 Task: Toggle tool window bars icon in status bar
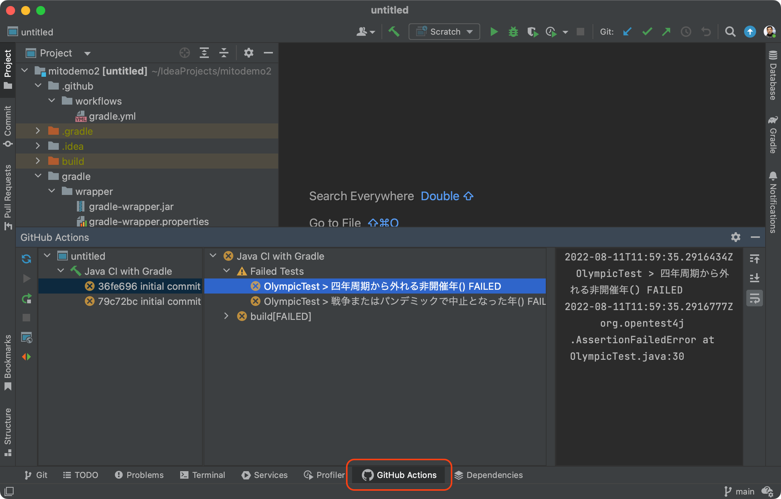pyautogui.click(x=9, y=491)
